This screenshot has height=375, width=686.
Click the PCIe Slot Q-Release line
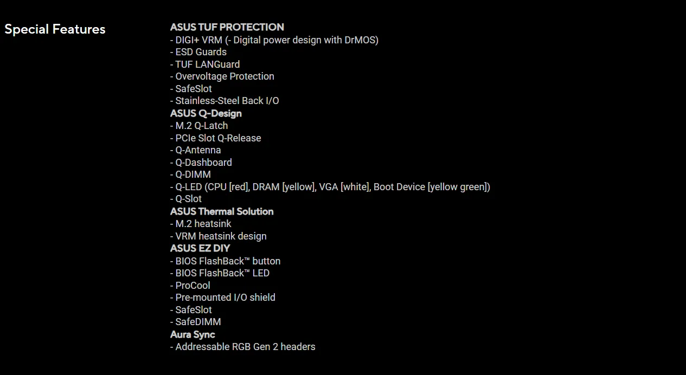pyautogui.click(x=216, y=138)
